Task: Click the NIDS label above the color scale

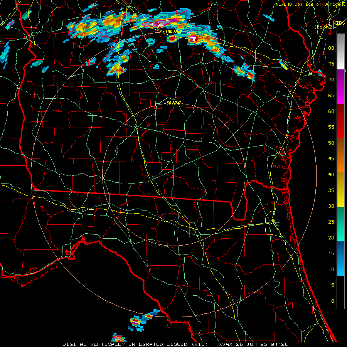Action: [x=339, y=23]
